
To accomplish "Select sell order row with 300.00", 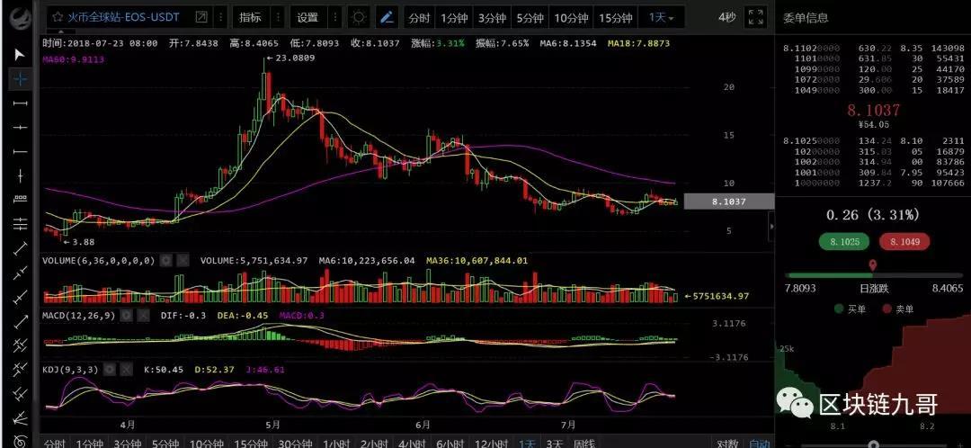I will 873,90.
